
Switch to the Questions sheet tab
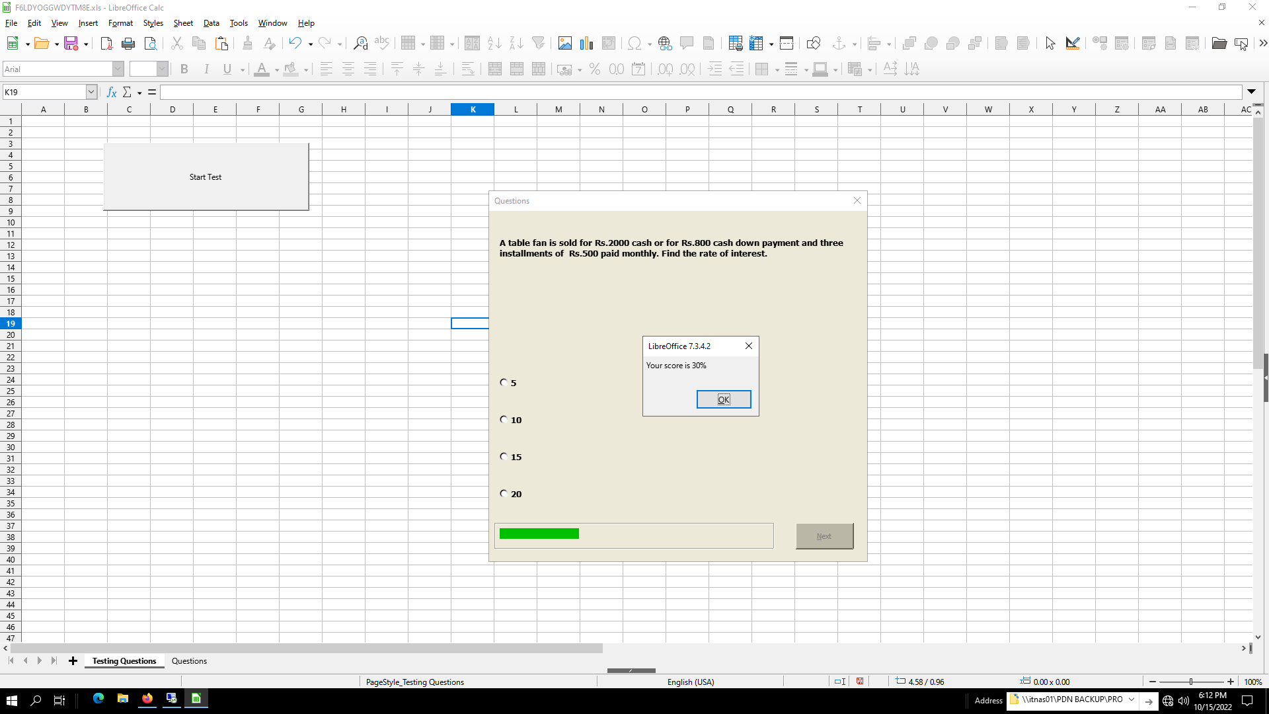tap(189, 660)
